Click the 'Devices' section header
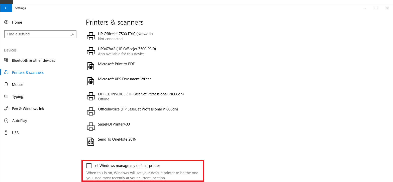The image size is (393, 182). point(10,50)
